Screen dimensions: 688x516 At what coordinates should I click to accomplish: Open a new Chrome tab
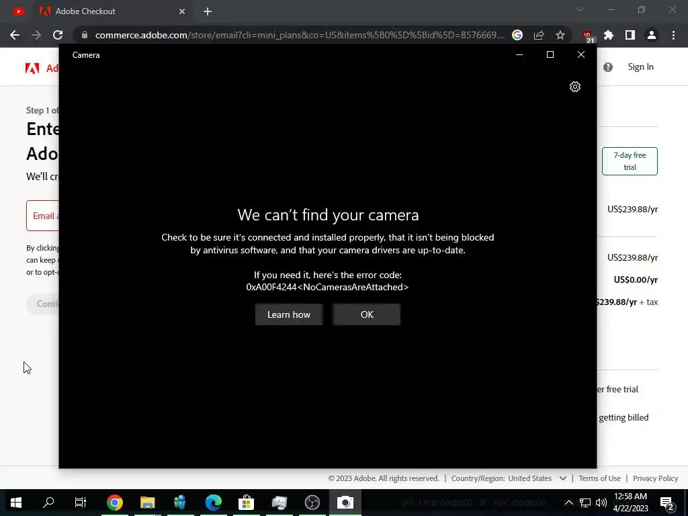[x=208, y=11]
